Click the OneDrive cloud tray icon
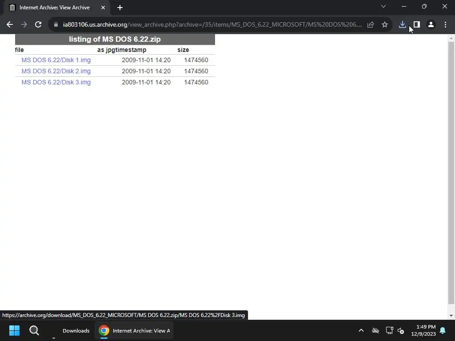455x341 pixels. (x=375, y=330)
